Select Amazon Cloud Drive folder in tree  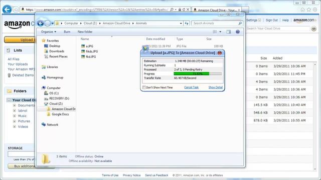61,109
